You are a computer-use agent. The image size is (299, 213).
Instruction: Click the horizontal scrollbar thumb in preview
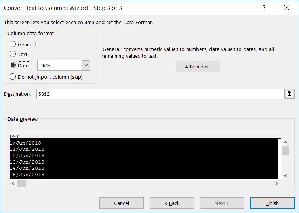point(21,183)
